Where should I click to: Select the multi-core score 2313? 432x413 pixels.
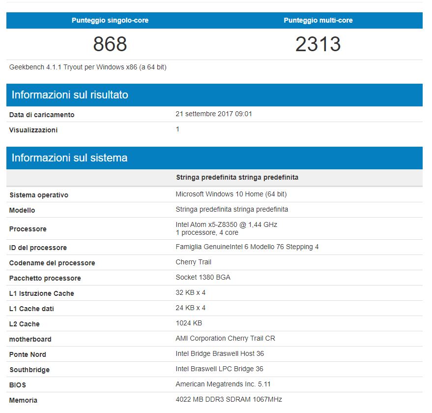click(318, 44)
